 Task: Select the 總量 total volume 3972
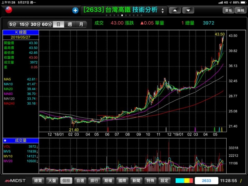click(208, 23)
